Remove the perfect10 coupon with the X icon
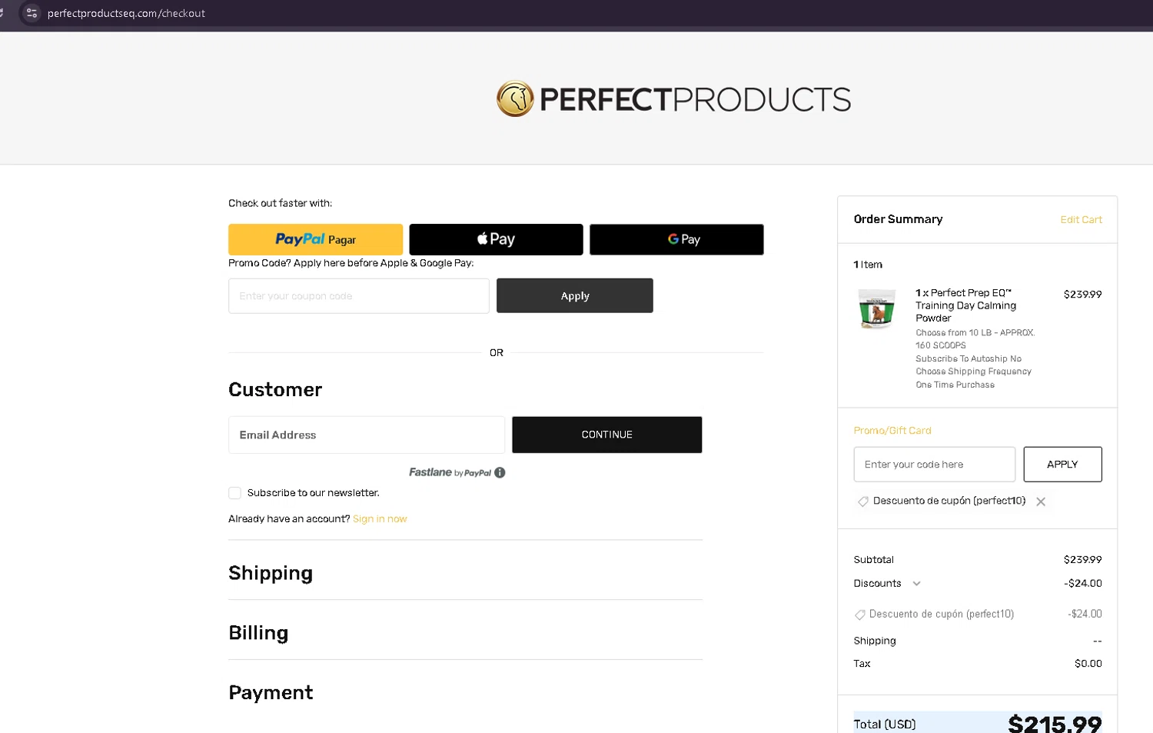The image size is (1153, 733). [1041, 501]
